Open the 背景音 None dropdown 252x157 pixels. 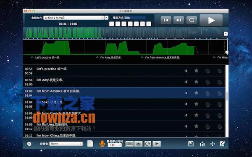(x=66, y=144)
